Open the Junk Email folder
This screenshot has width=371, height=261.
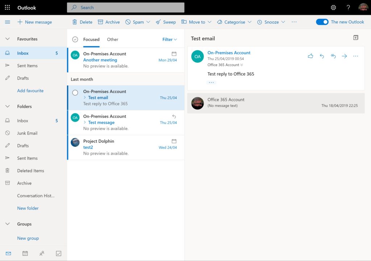(33, 133)
